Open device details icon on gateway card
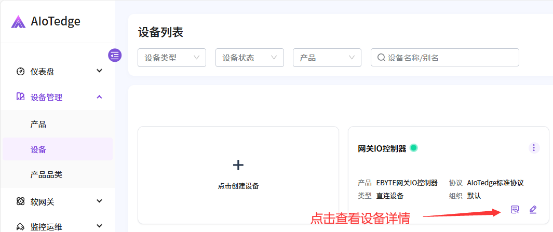Image resolution: width=553 pixels, height=232 pixels. tap(515, 210)
